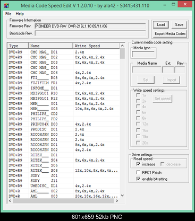The width and height of the screenshot is (195, 221).
Task: Select the PHILIPS_ PD2 row
Action: tap(64, 119)
